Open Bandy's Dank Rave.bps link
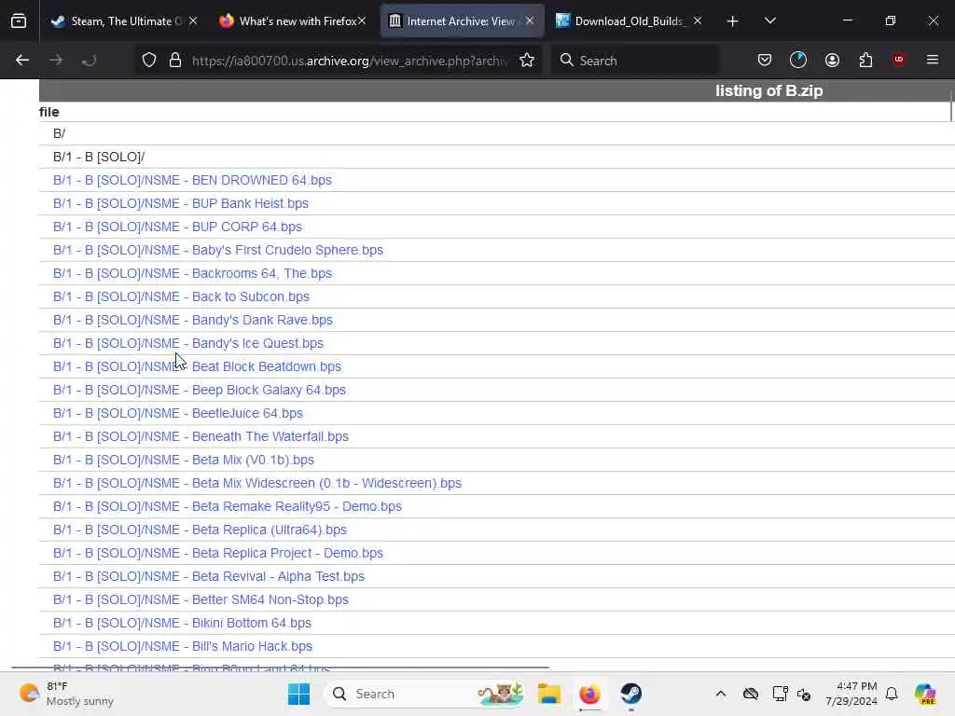 click(193, 320)
